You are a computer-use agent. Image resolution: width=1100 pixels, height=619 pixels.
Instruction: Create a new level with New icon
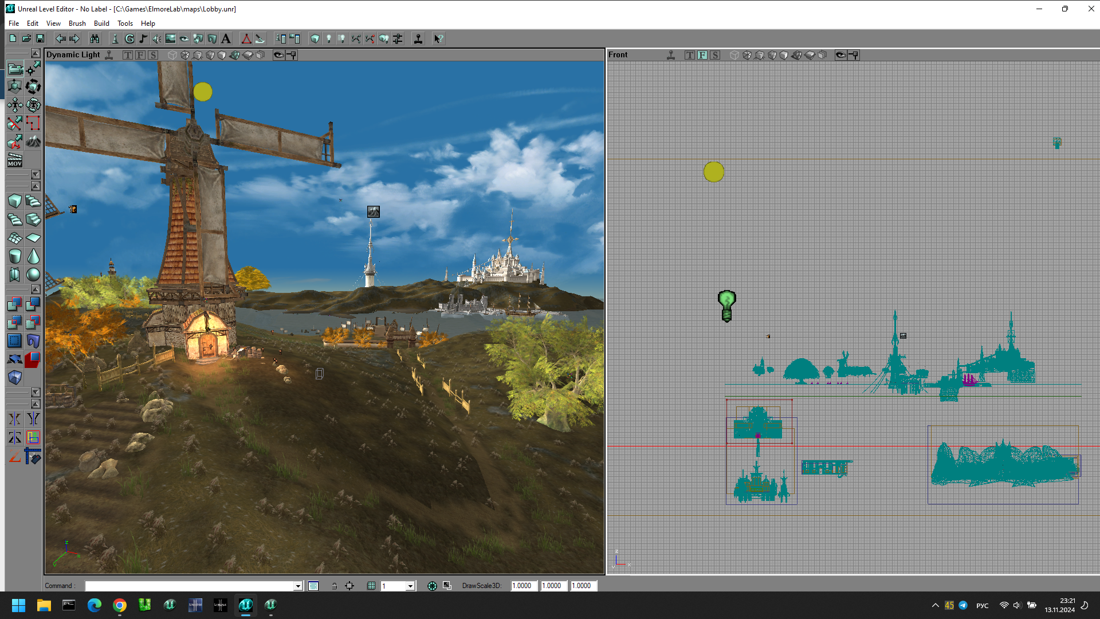click(x=13, y=38)
